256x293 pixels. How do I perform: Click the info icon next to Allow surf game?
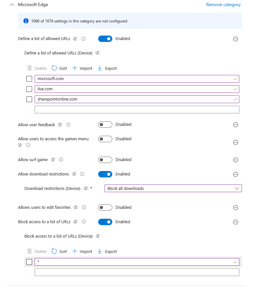pyautogui.click(x=61, y=159)
